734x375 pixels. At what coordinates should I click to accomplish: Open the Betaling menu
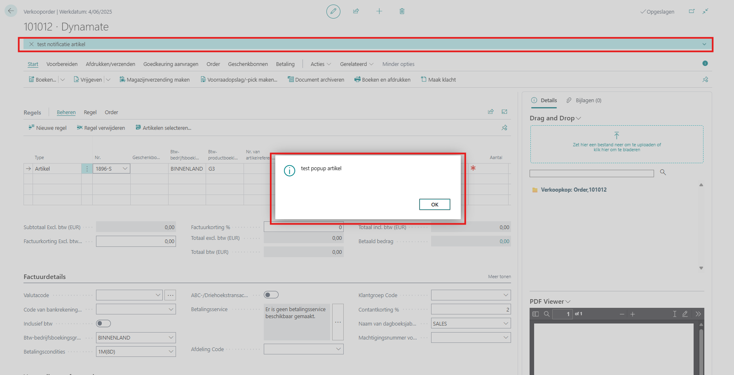coord(285,64)
